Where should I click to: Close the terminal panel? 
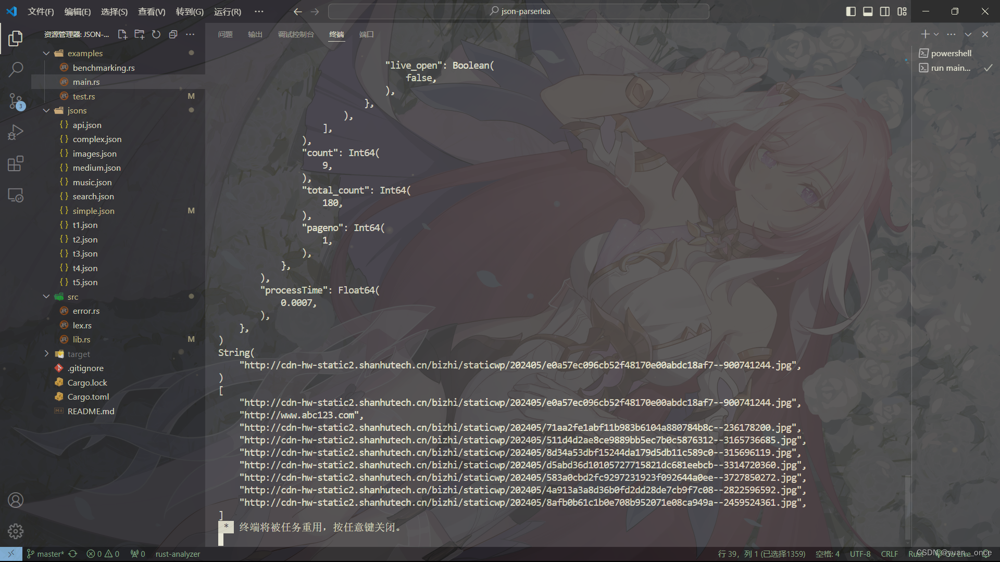985,34
